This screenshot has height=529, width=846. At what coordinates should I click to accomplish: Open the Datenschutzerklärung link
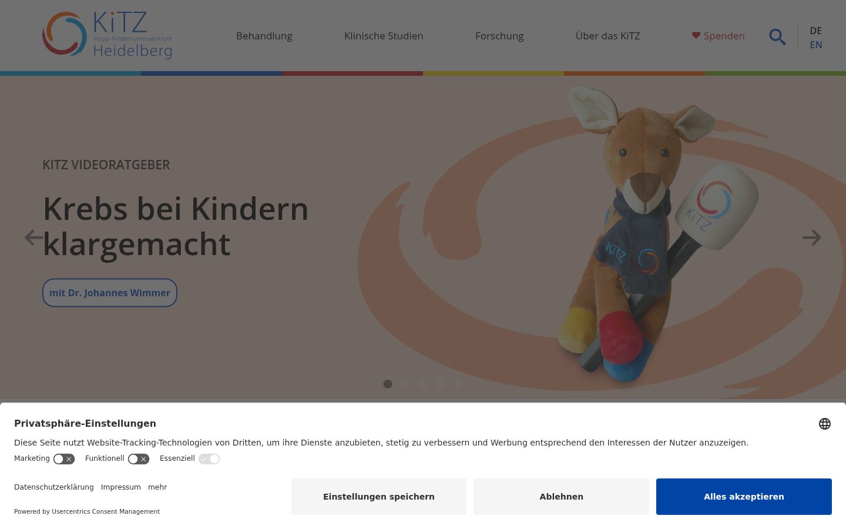pyautogui.click(x=54, y=487)
